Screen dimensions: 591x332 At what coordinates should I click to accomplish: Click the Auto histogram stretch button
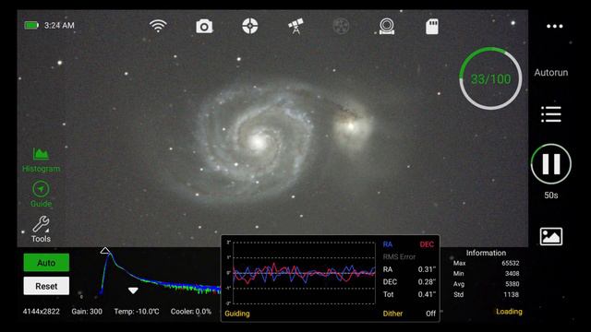click(46, 262)
